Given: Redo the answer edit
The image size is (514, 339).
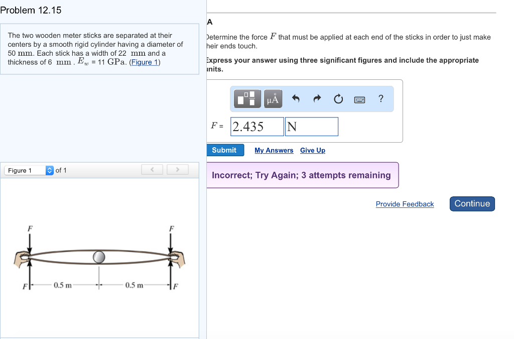Looking at the screenshot, I should (x=317, y=98).
